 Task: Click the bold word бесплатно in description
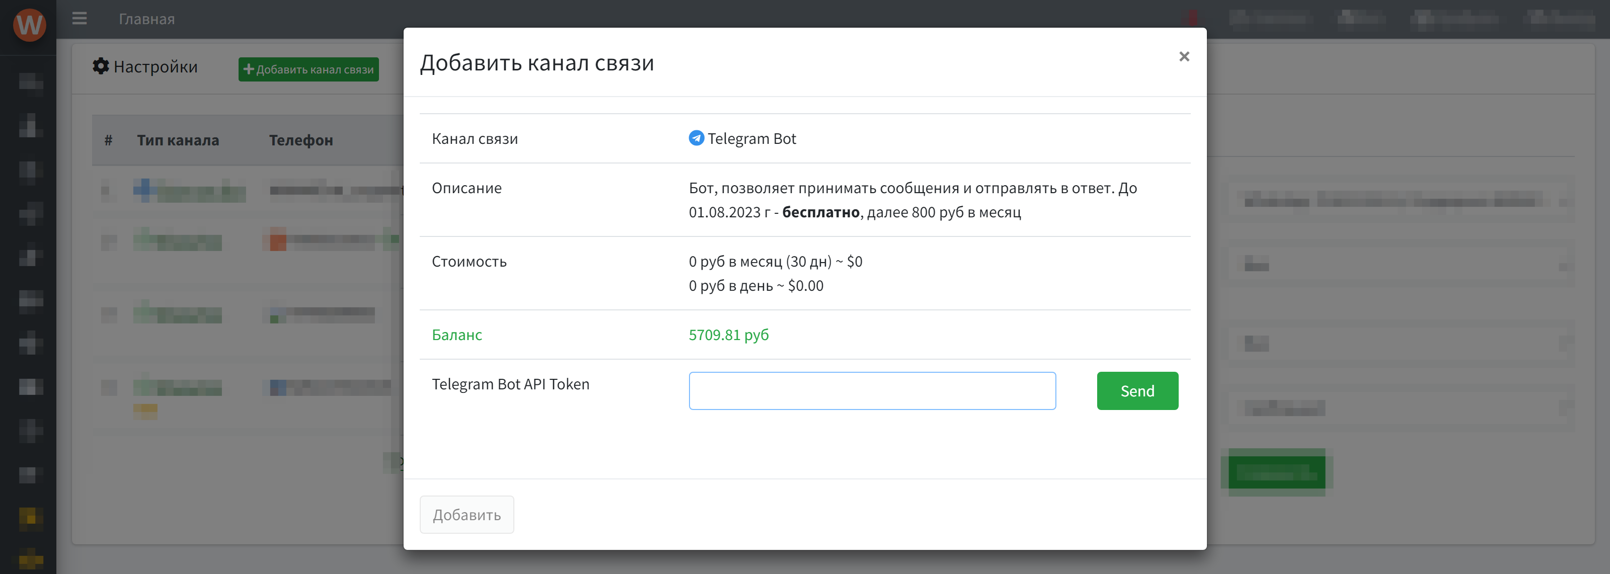[821, 212]
